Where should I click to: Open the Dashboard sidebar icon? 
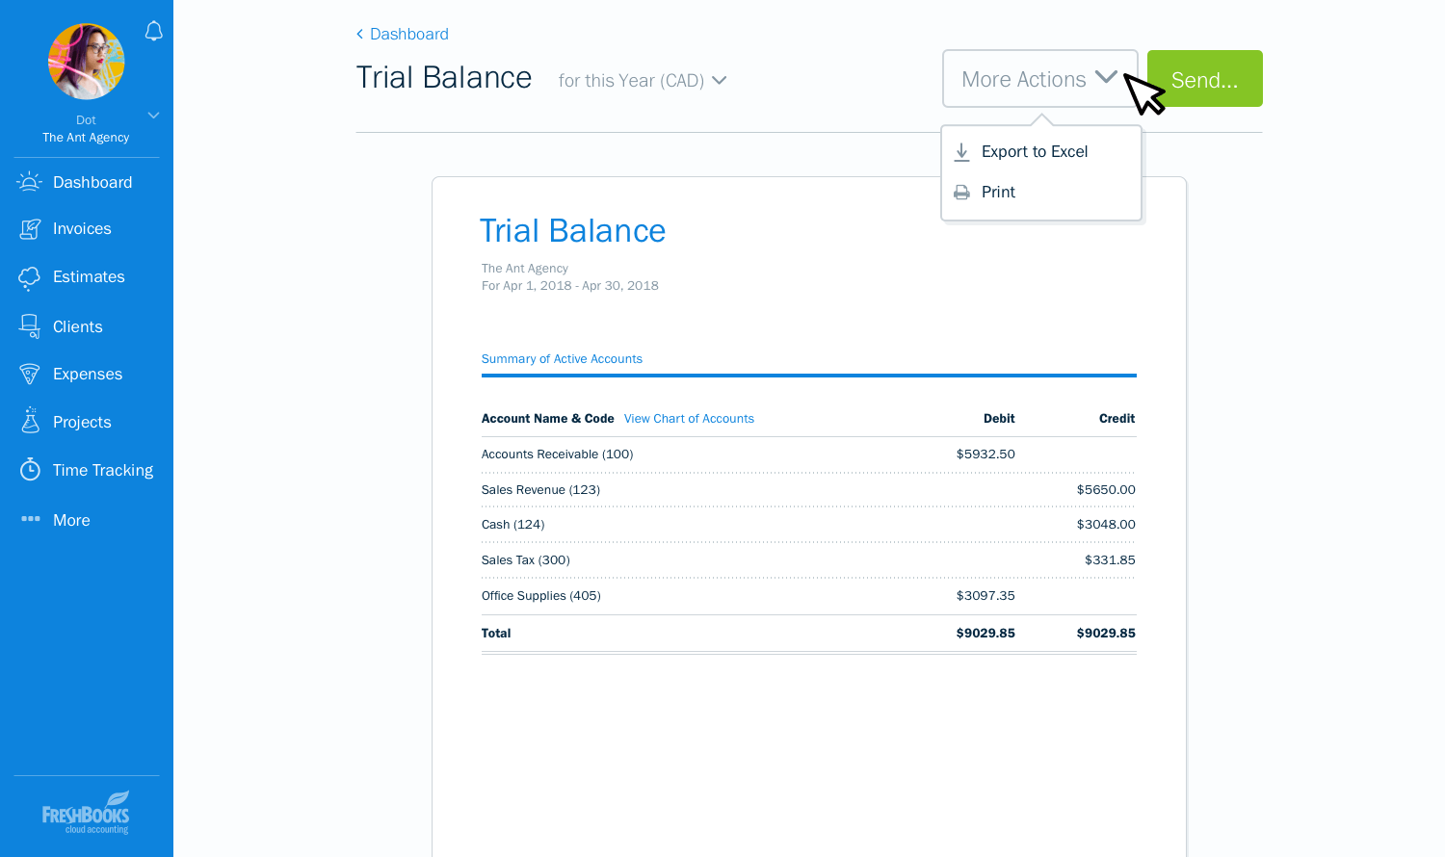(30, 182)
